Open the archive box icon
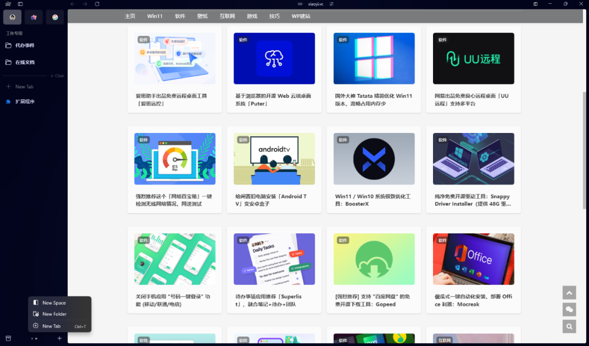The height and width of the screenshot is (346, 589). pos(8,338)
